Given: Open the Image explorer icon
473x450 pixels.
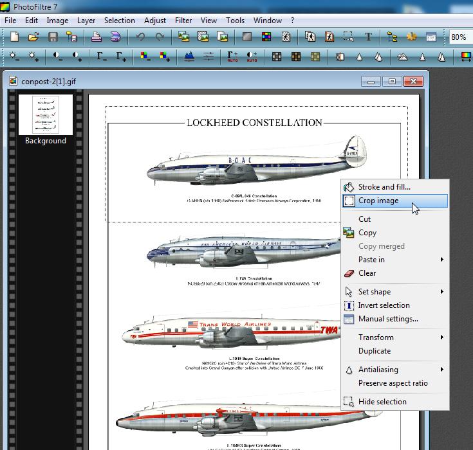Looking at the screenshot, I should [x=393, y=37].
